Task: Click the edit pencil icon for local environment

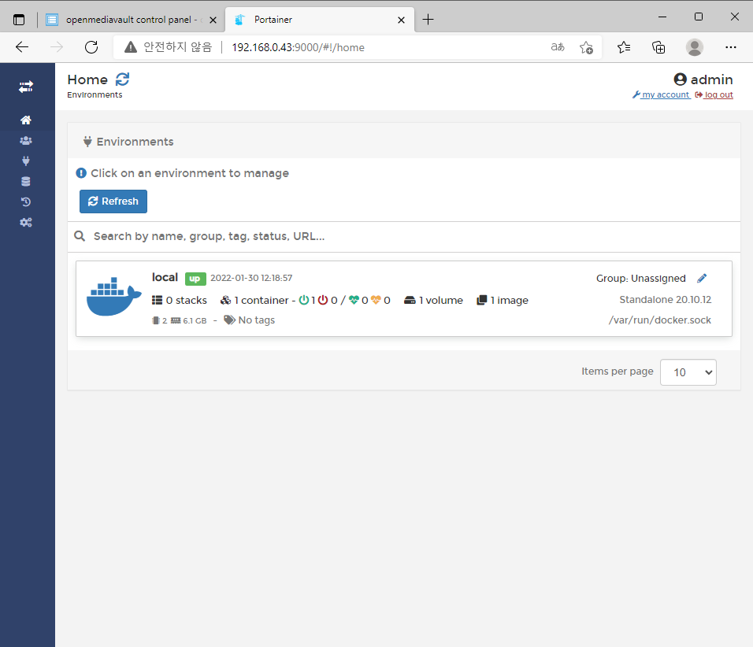Action: click(x=702, y=279)
